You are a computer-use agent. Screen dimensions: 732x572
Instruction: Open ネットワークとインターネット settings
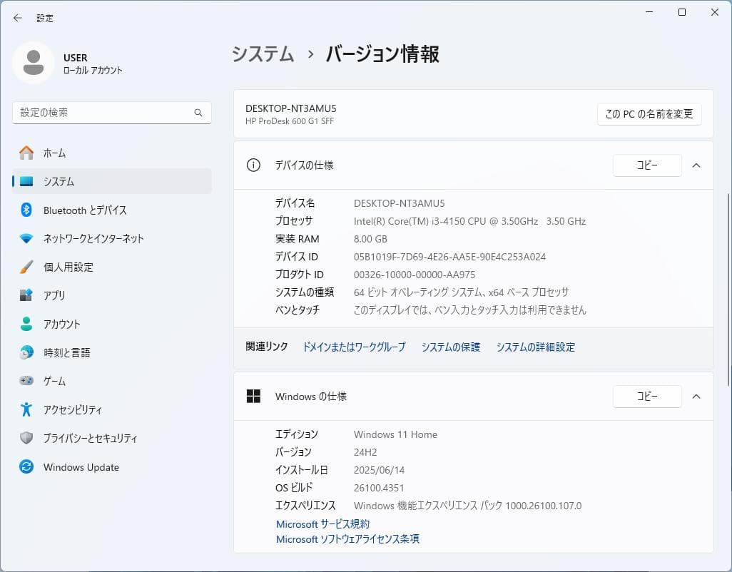coord(25,238)
